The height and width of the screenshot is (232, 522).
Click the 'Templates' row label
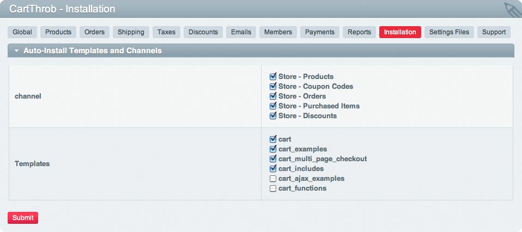tap(32, 164)
